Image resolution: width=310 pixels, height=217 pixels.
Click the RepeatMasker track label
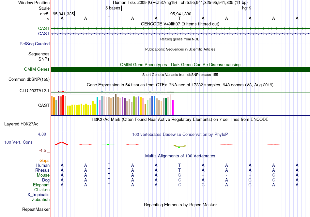click(x=36, y=209)
